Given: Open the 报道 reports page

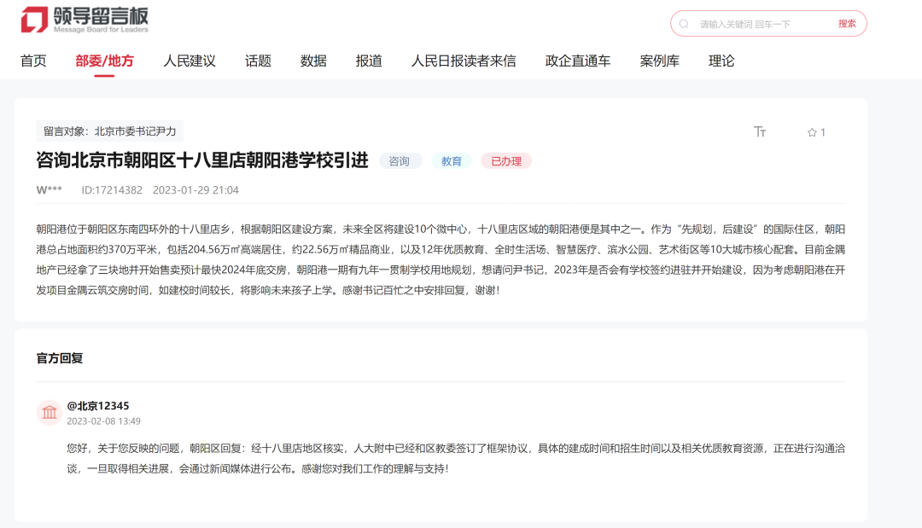Looking at the screenshot, I should pyautogui.click(x=369, y=61).
